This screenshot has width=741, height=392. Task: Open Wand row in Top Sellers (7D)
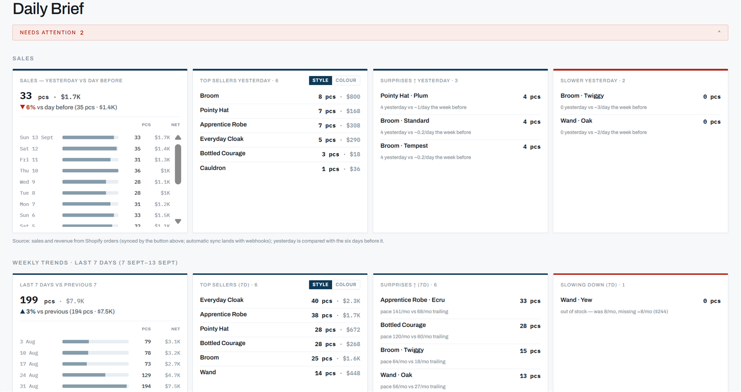coord(280,373)
